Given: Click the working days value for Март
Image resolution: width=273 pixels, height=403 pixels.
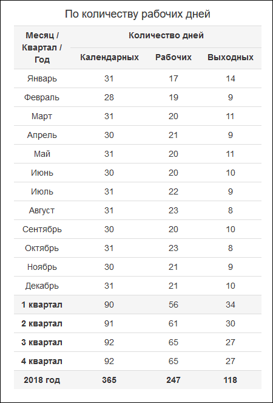Looking at the screenshot, I should [174, 116].
